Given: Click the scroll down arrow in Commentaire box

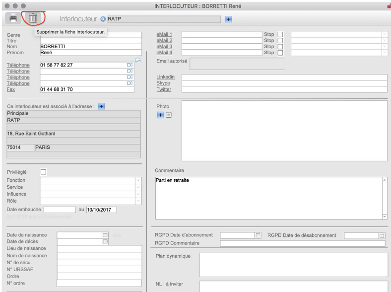Looking at the screenshot, I should (x=385, y=217).
